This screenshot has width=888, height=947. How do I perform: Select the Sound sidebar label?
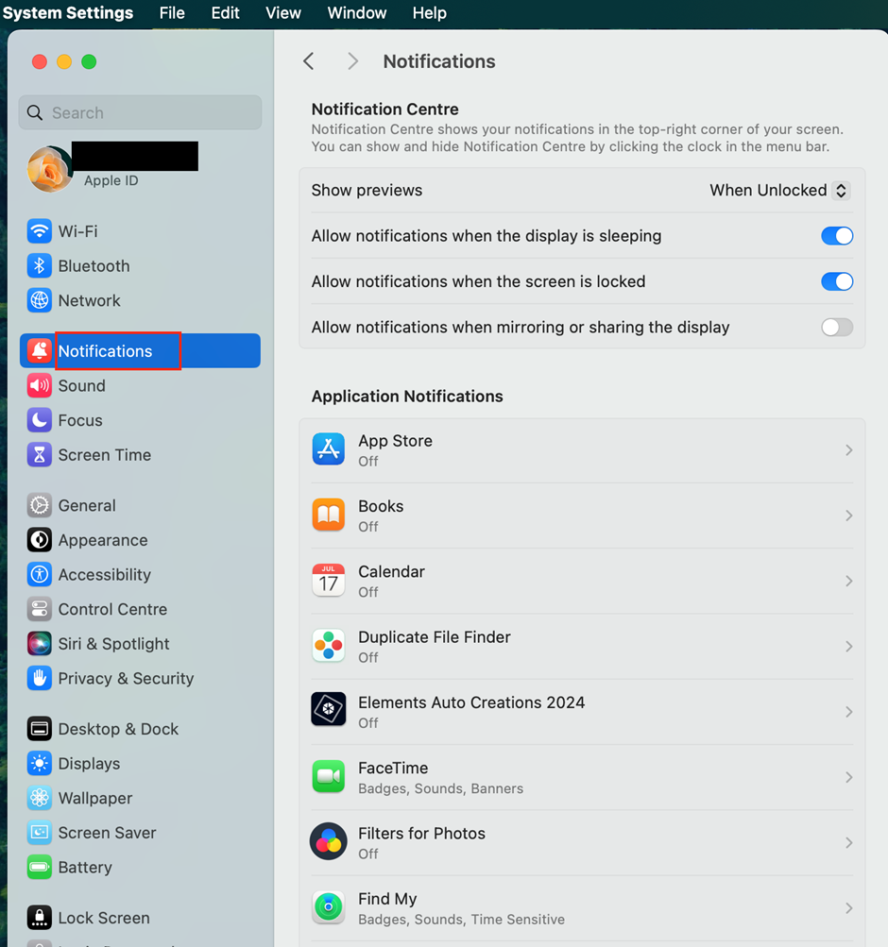click(81, 386)
